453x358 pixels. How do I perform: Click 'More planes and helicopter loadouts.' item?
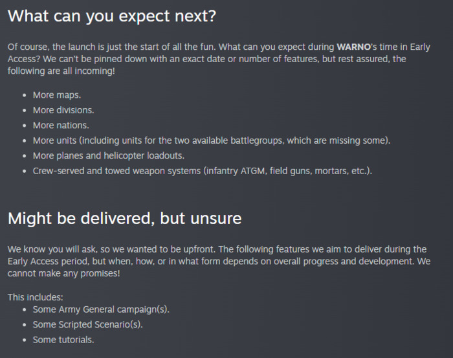[109, 156]
